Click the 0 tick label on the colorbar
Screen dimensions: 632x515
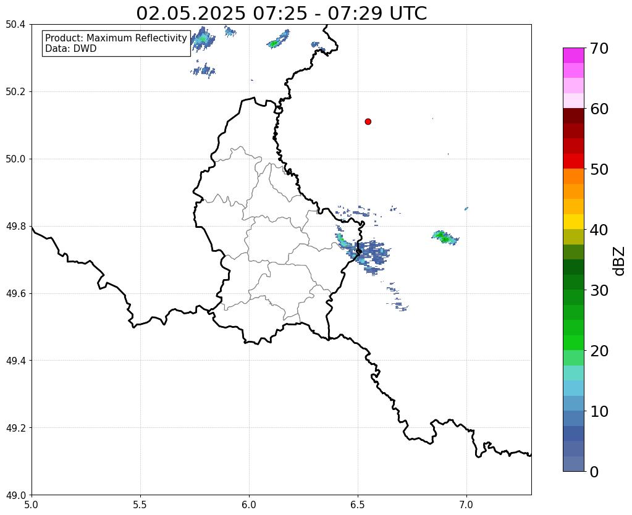click(594, 472)
